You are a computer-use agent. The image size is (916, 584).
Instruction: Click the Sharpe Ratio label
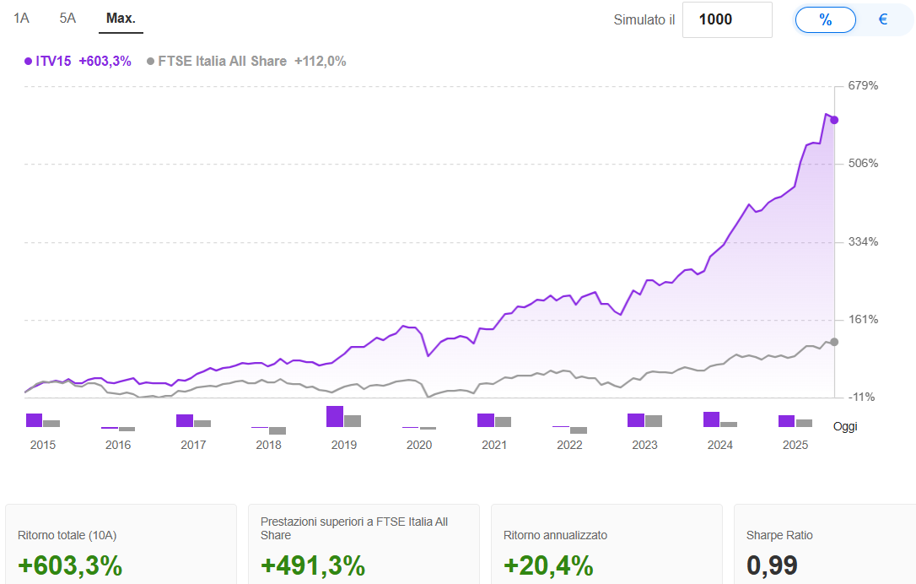779,536
